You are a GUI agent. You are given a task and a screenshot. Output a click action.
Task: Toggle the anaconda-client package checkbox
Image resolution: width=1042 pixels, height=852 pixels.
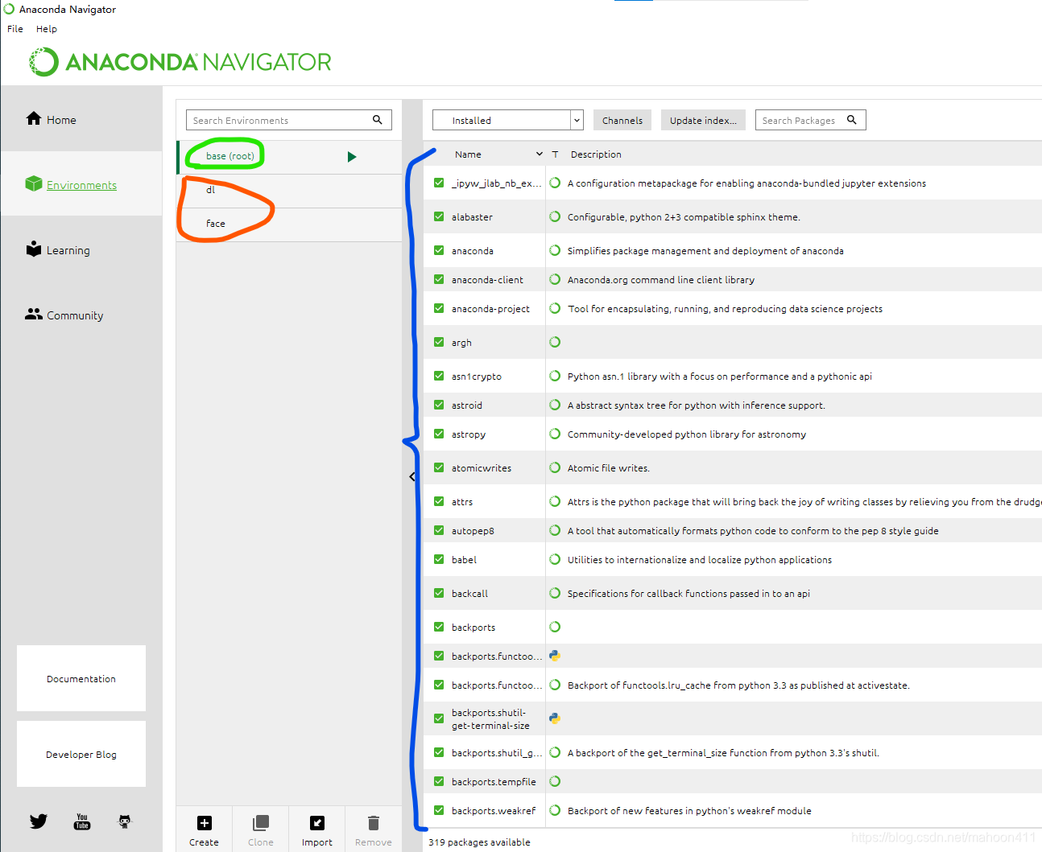click(439, 279)
